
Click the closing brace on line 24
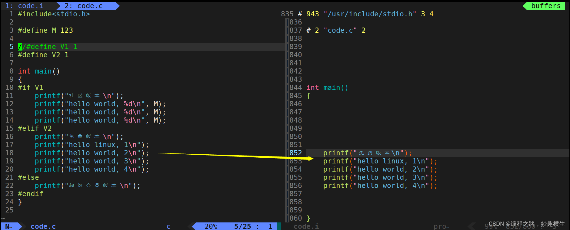[20, 202]
